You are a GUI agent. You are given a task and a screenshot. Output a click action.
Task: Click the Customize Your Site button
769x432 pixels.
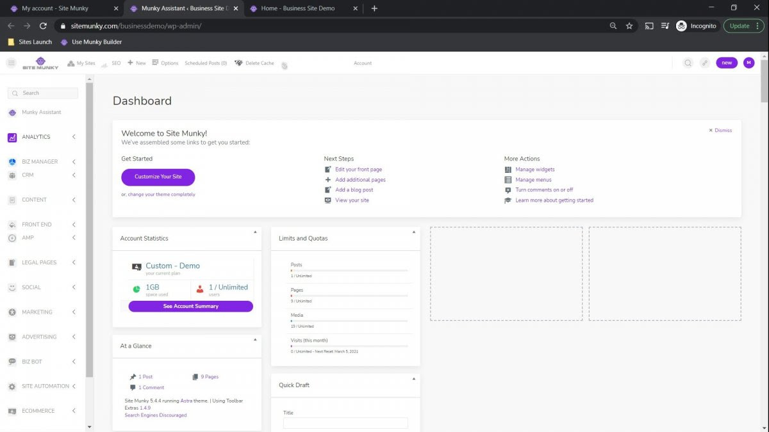(x=158, y=177)
